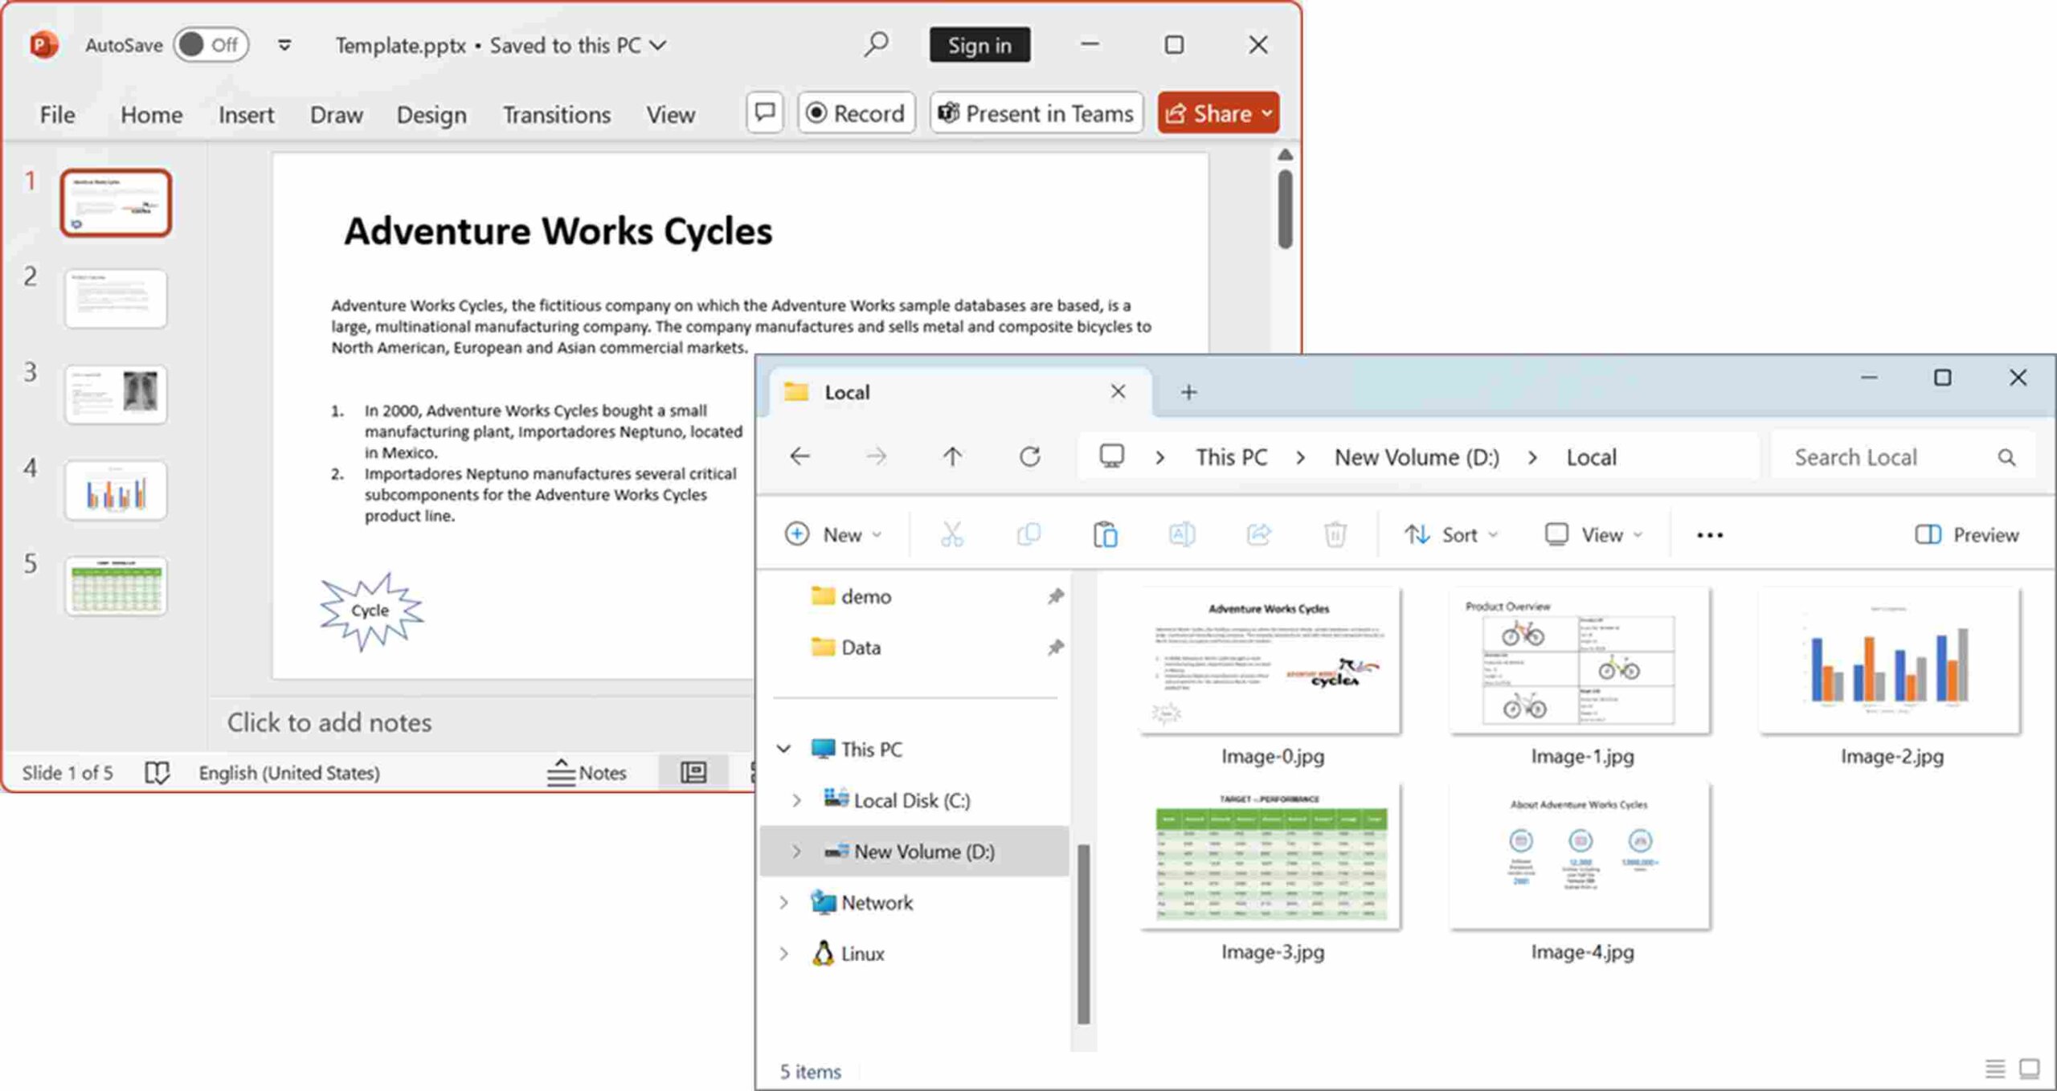Toggle the AutoSave switch in PowerPoint

click(211, 45)
